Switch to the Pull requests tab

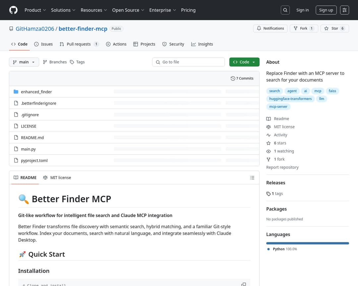coord(79,44)
